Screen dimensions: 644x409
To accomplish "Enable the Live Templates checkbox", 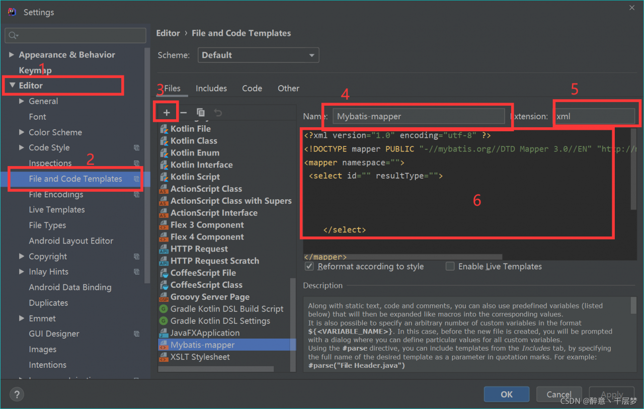I will [x=450, y=267].
